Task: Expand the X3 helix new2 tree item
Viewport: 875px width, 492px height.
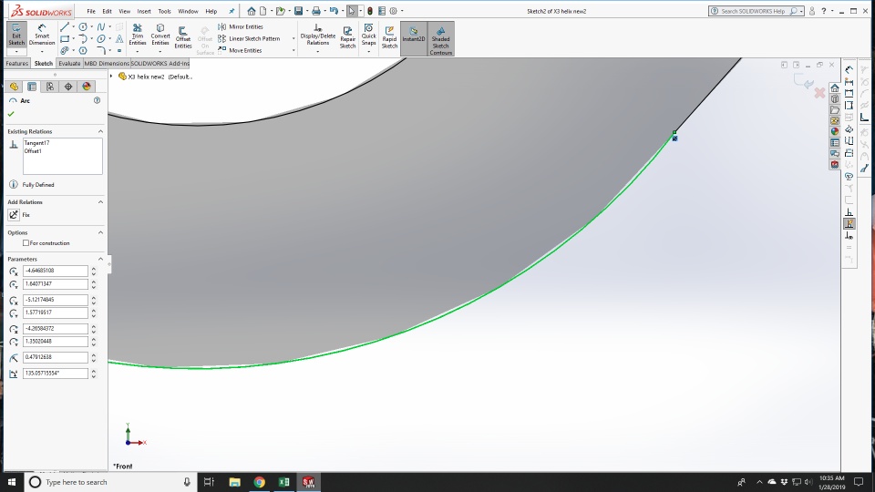Action: 111,77
